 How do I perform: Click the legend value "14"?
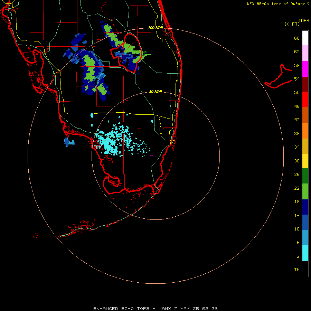(297, 215)
